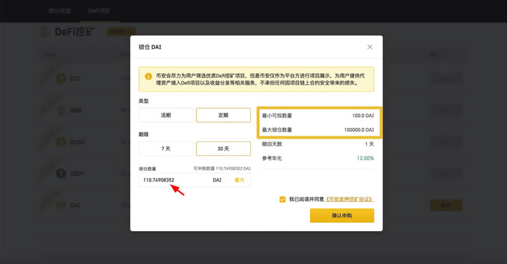The image size is (507, 264).
Task: Click the 锁仓 button in DAI row
Action: pyautogui.click(x=446, y=205)
